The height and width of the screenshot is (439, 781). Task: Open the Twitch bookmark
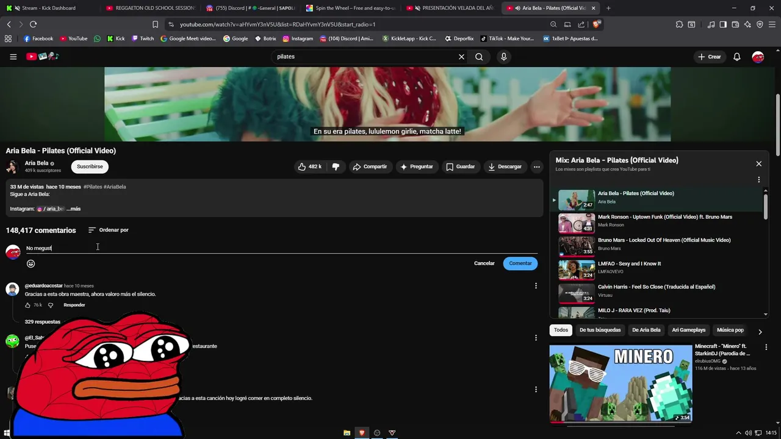pyautogui.click(x=143, y=38)
